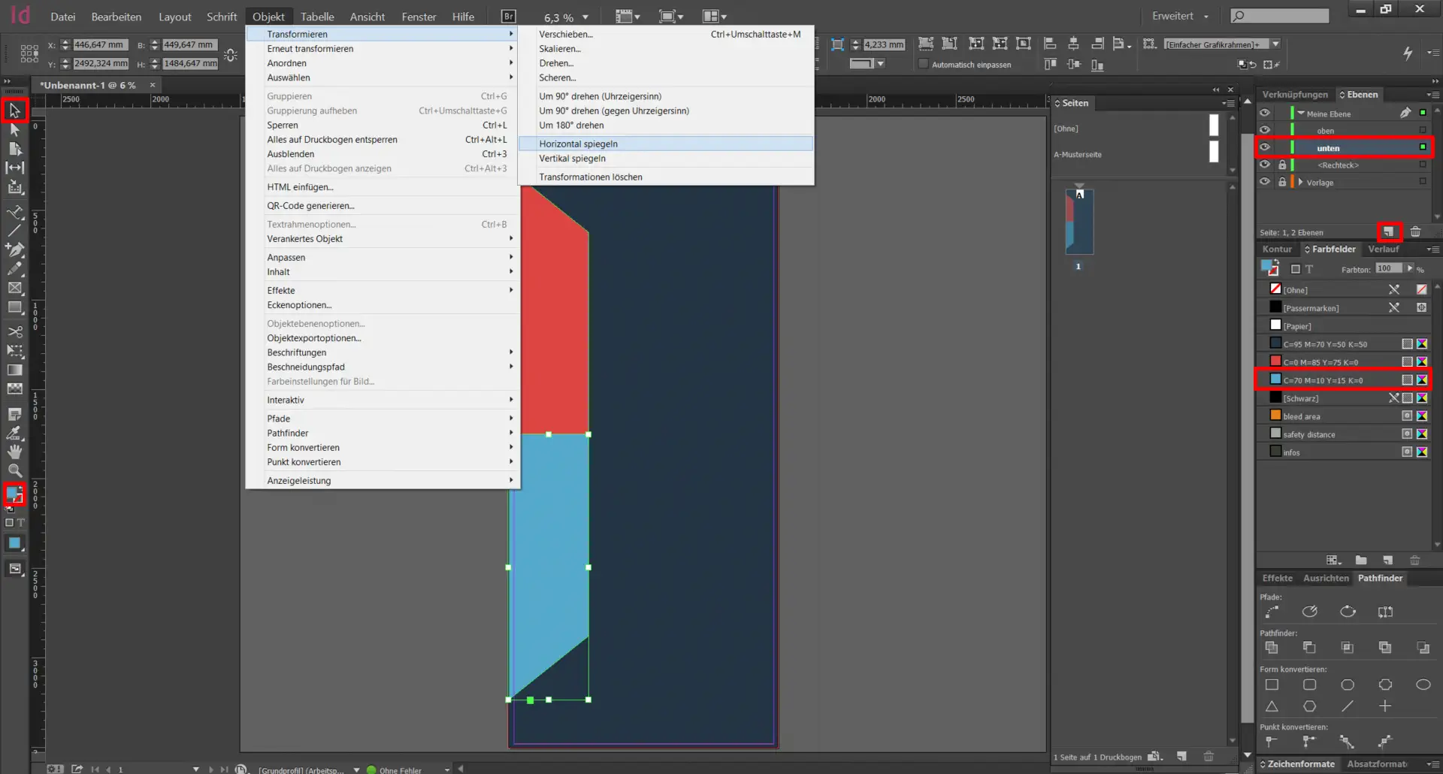The image size is (1443, 774).
Task: Select the Scissors tool
Action: point(14,331)
